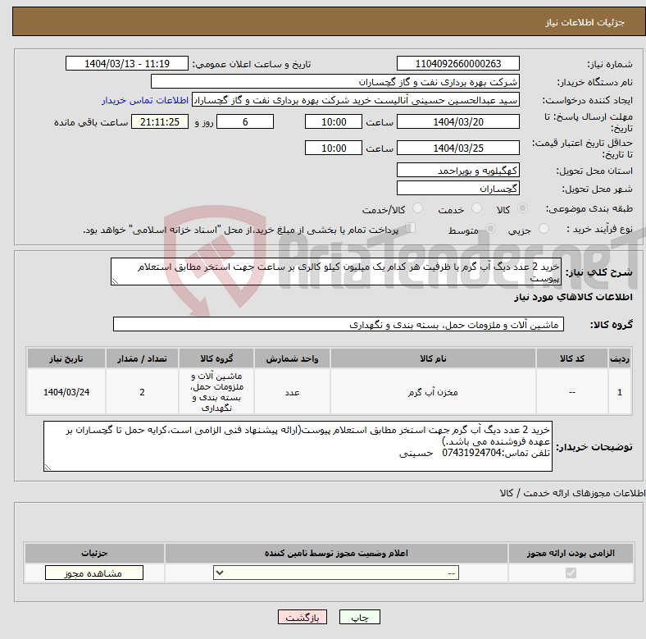Click the مخزن آب گرم item name cell

click(433, 392)
